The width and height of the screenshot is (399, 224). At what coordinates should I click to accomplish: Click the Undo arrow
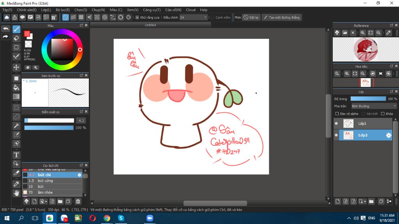click(x=5, y=29)
